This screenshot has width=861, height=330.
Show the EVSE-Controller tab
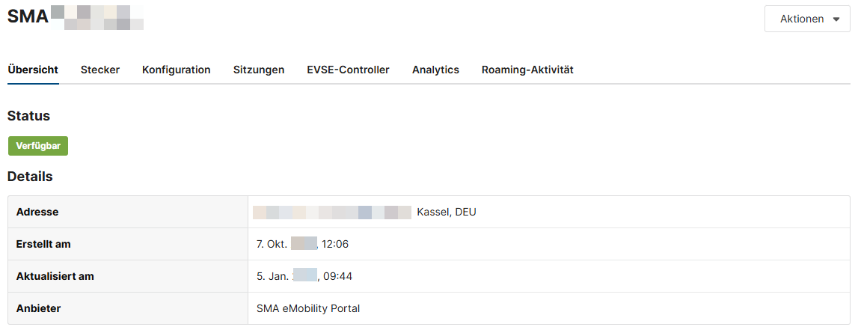(x=348, y=70)
